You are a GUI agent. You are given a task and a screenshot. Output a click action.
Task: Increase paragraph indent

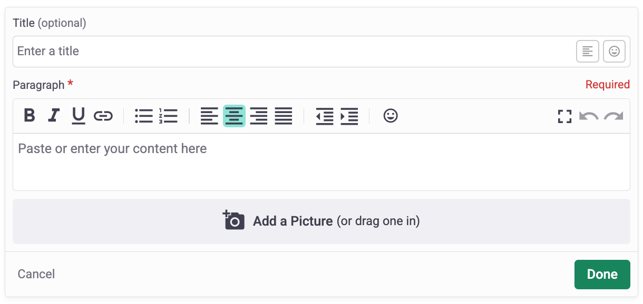[349, 116]
